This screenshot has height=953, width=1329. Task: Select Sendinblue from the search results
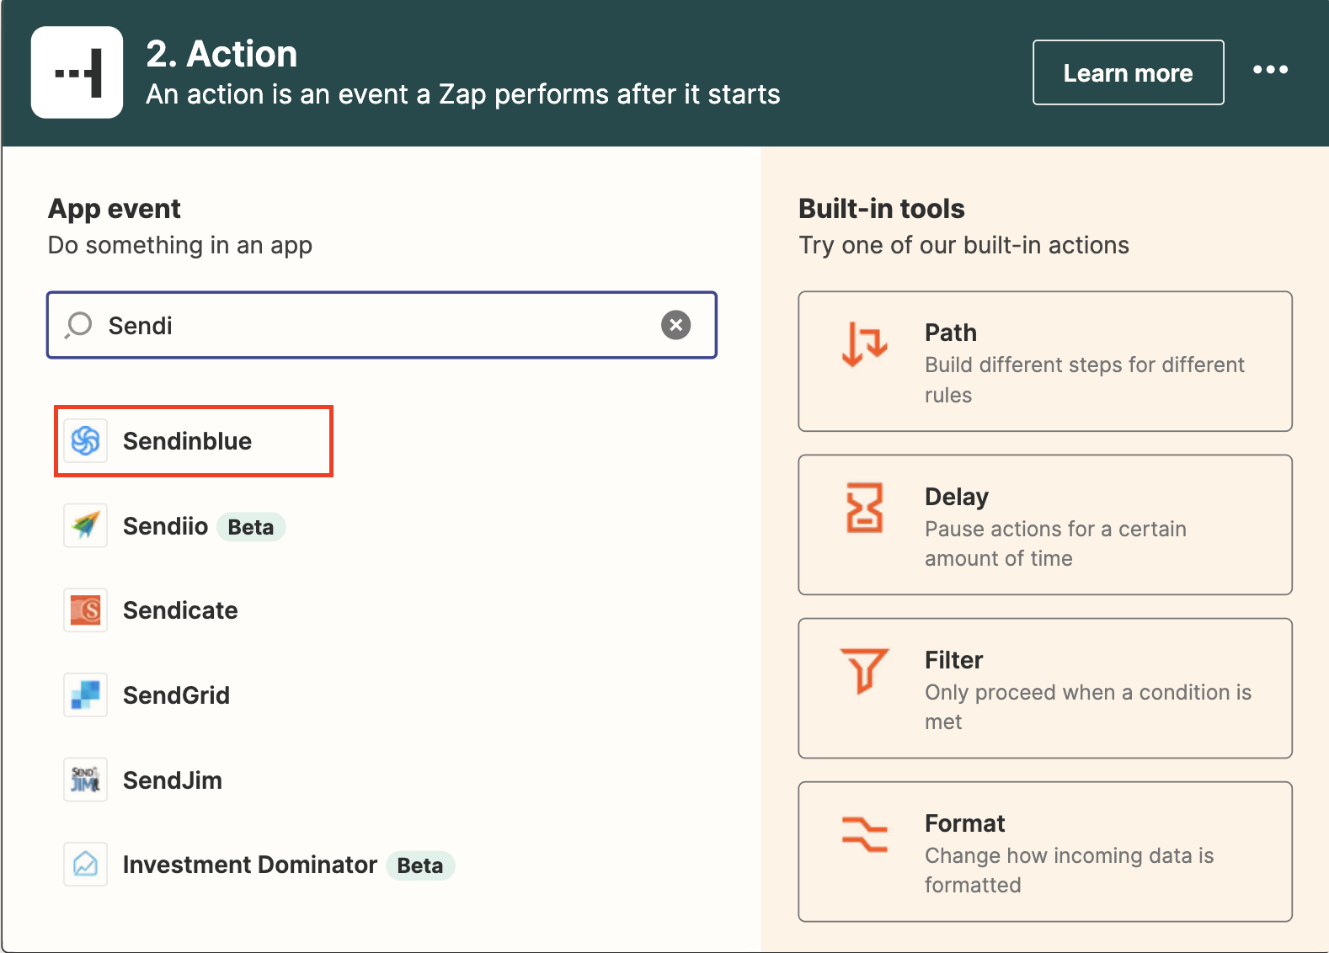point(188,441)
